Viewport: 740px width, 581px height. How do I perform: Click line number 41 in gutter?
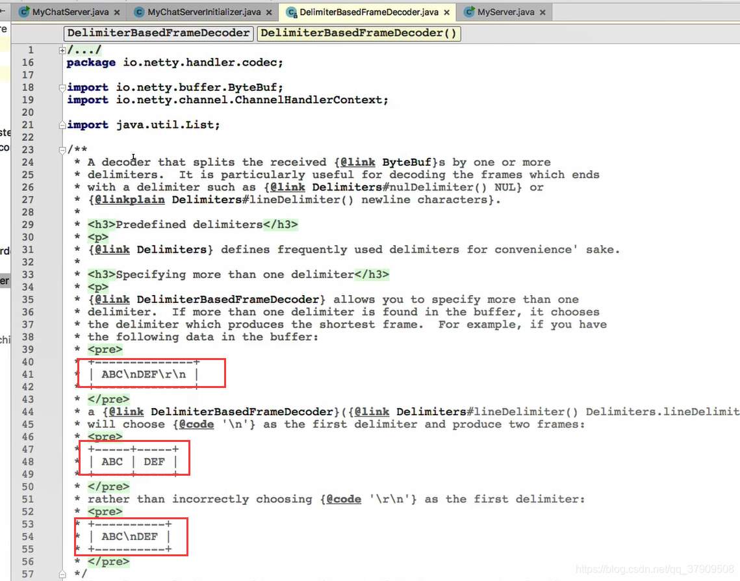[x=28, y=374]
